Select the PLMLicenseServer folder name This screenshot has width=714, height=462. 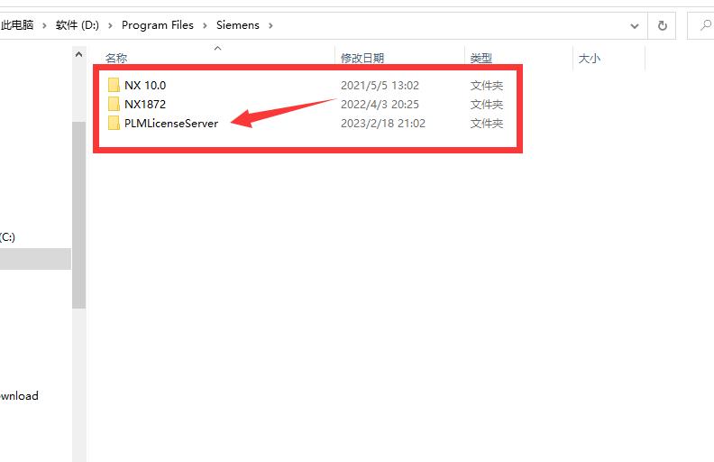coord(171,124)
